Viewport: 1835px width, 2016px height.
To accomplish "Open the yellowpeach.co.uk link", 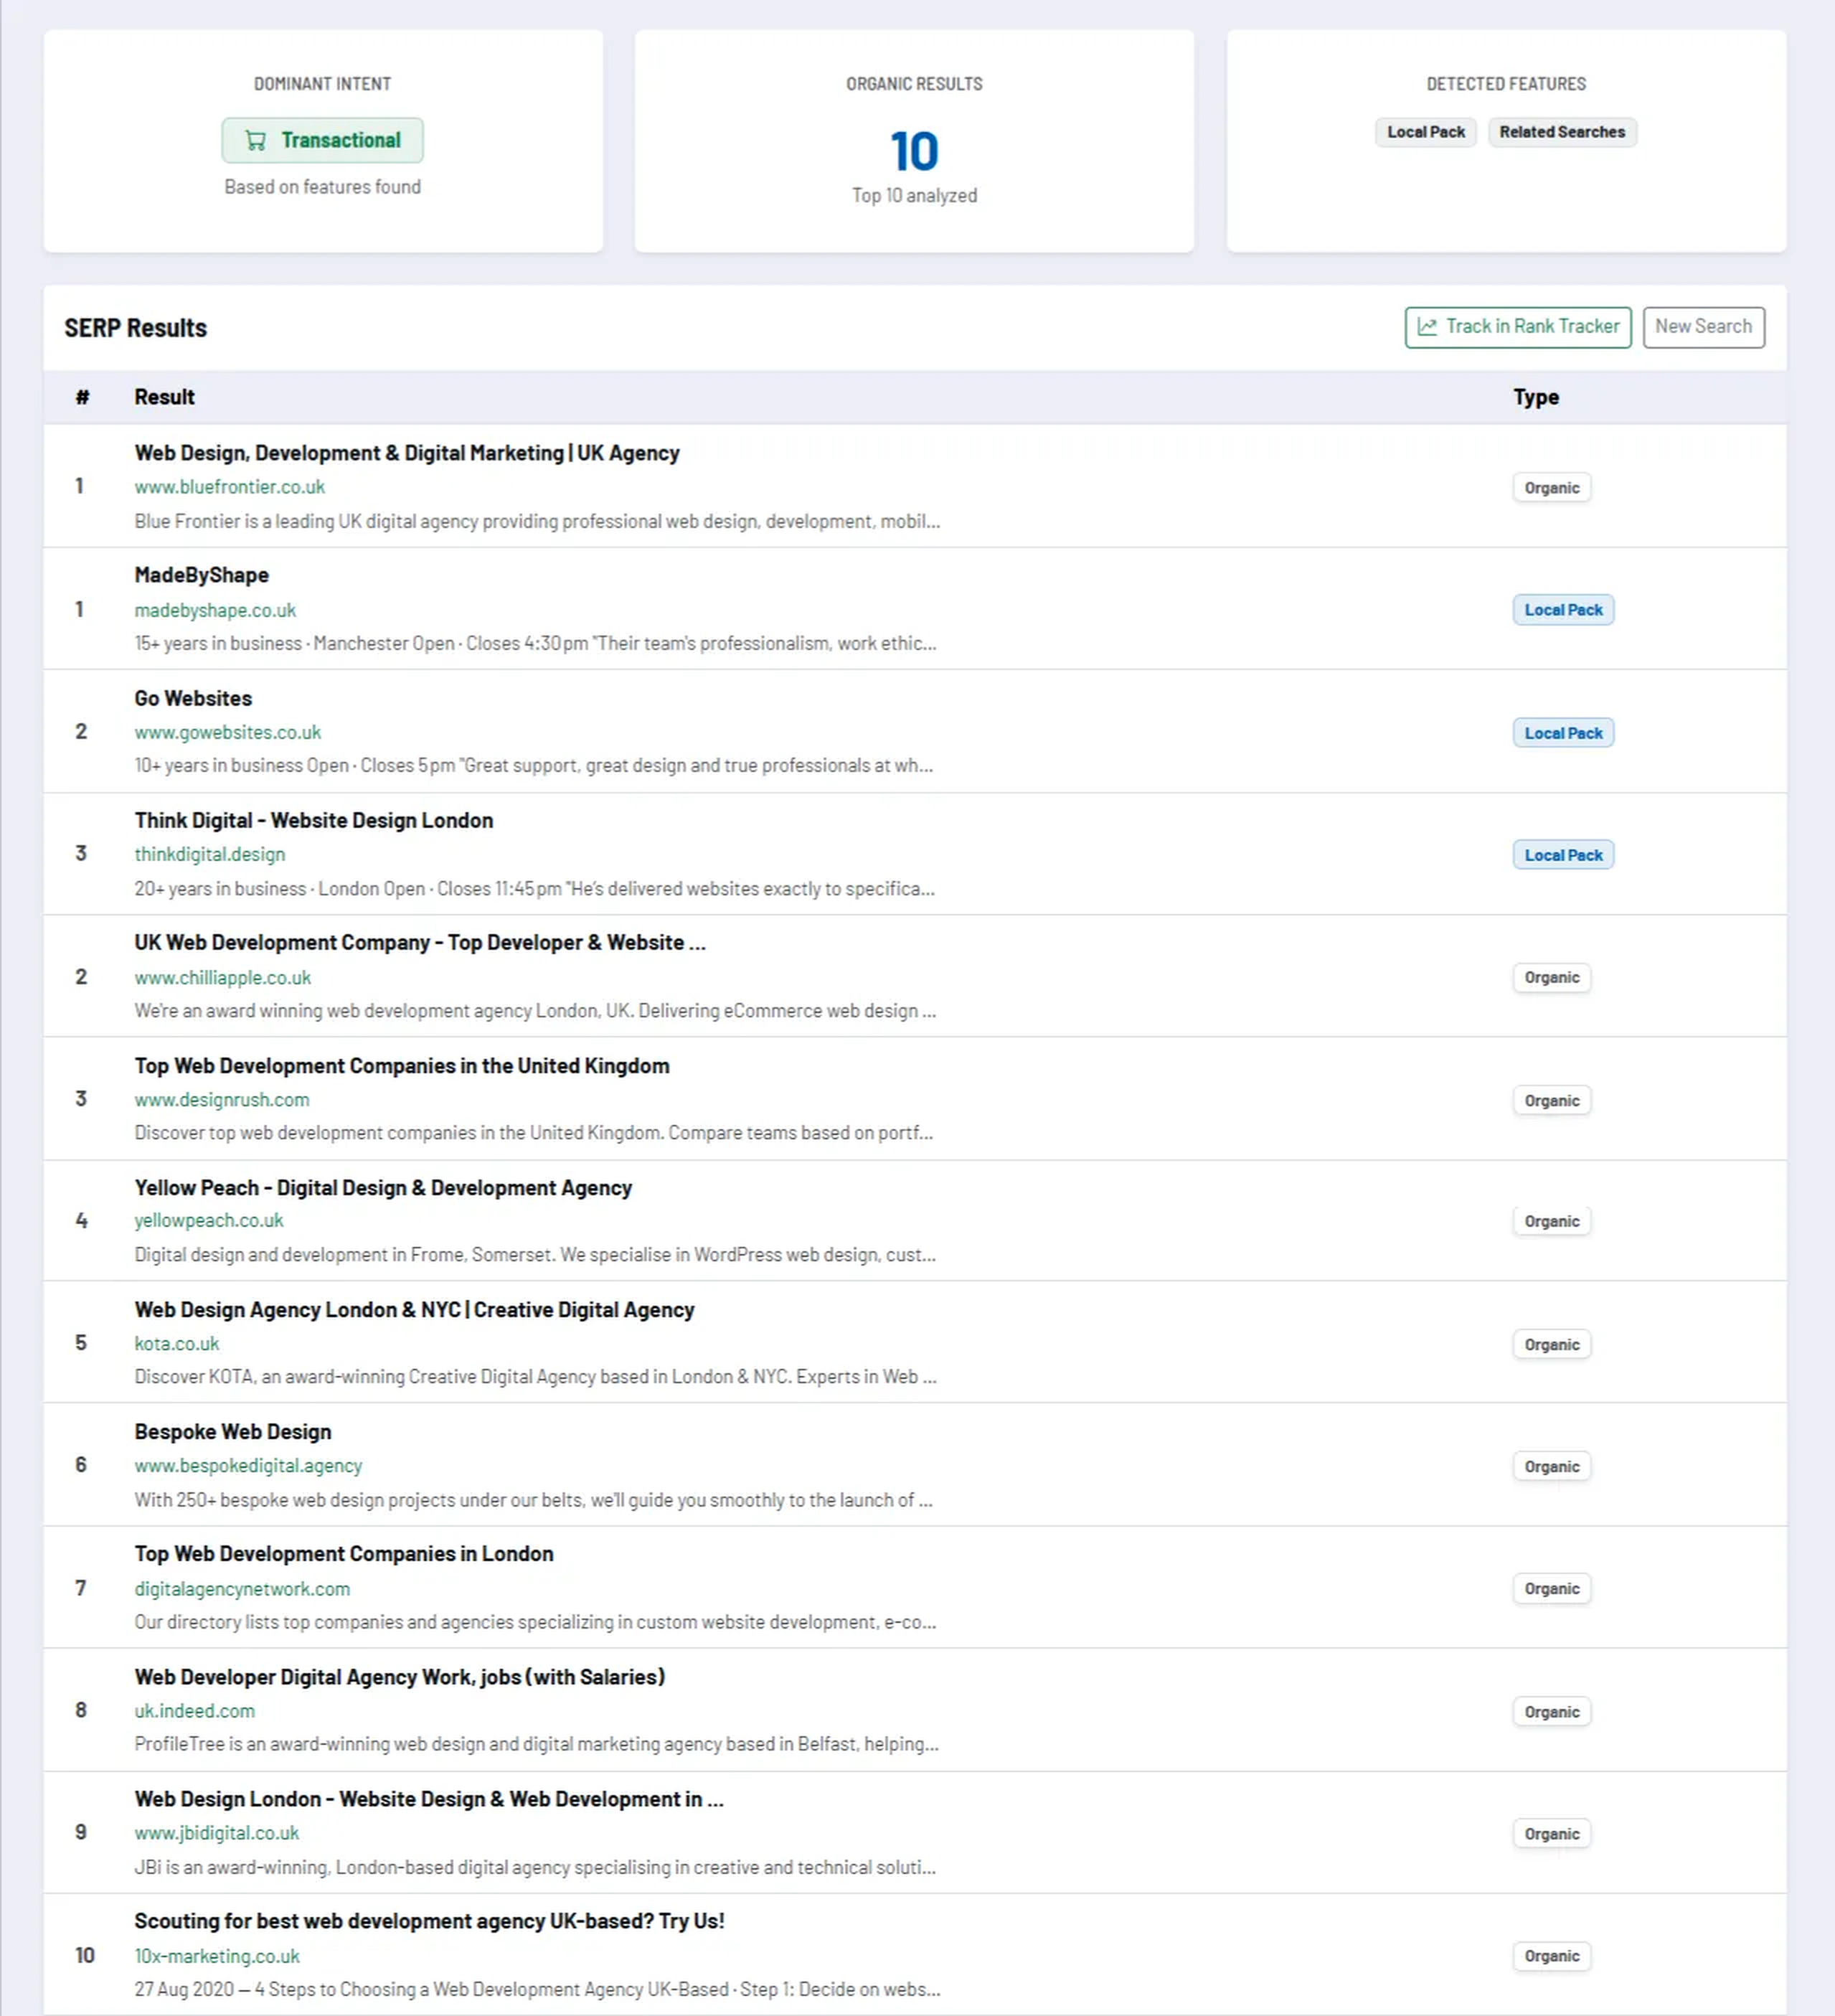I will click(x=209, y=1220).
